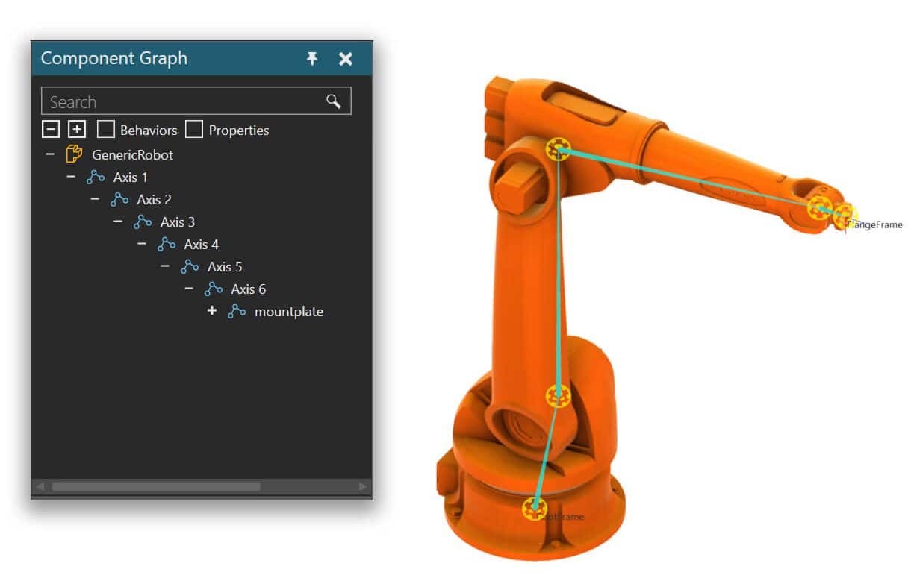Click the FlangeFrame joint marker on the robot
908x578 pixels.
click(x=845, y=216)
